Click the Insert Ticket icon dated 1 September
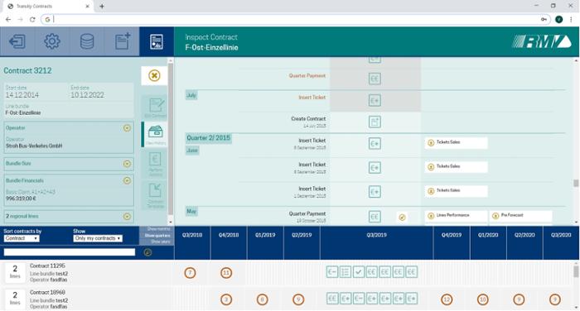The height and width of the screenshot is (311, 580). 375,192
